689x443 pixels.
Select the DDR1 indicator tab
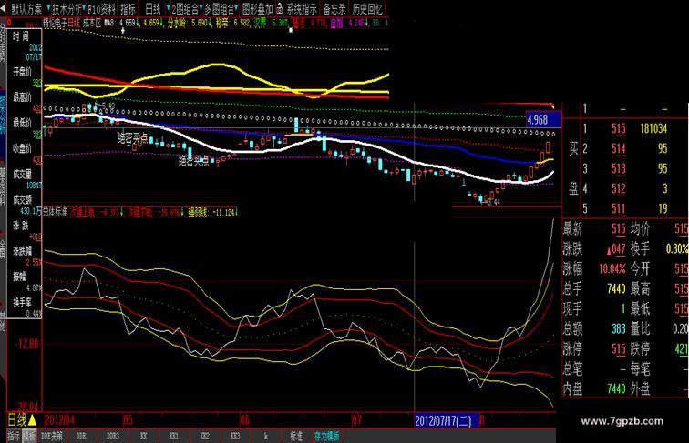pyautogui.click(x=82, y=436)
